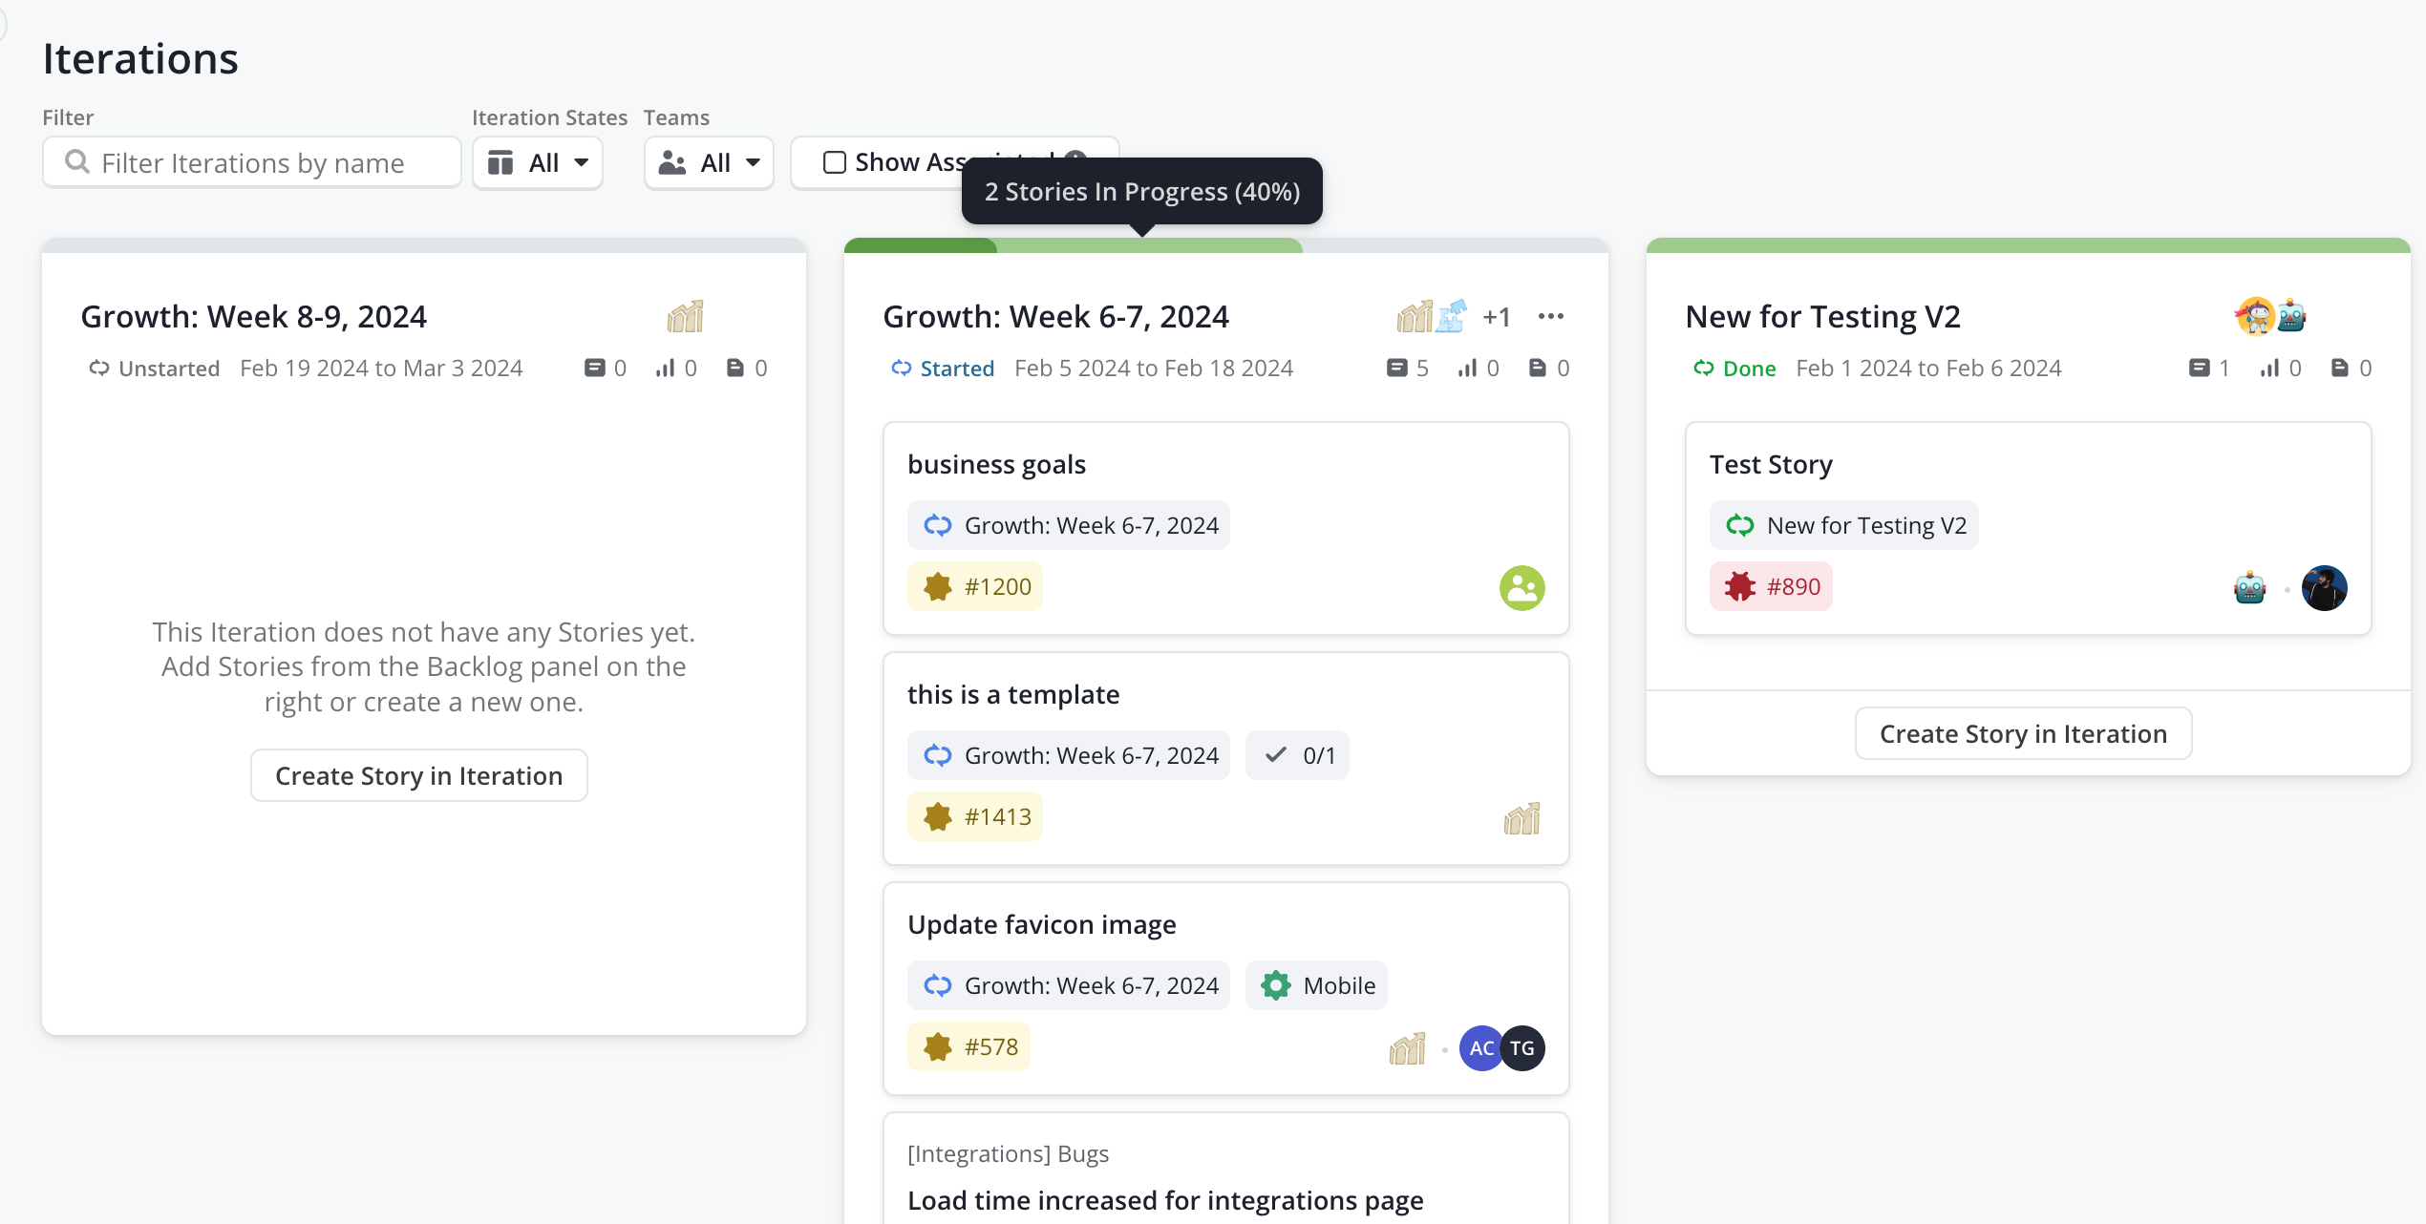Click the TG owner avatar

(1522, 1047)
